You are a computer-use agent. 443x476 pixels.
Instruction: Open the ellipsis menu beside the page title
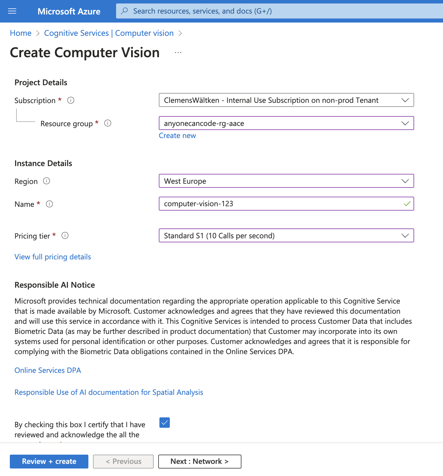coord(178,52)
